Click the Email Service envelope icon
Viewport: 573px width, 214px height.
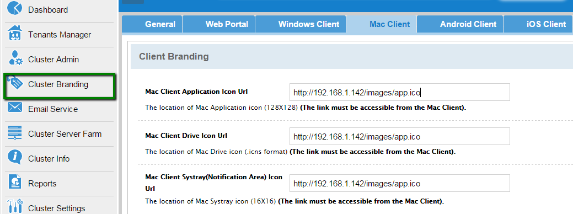click(x=15, y=108)
